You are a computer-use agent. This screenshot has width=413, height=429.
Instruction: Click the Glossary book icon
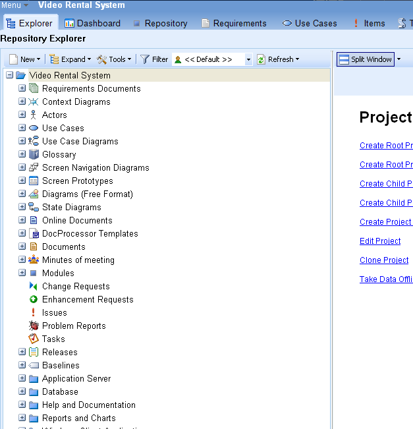tap(34, 154)
